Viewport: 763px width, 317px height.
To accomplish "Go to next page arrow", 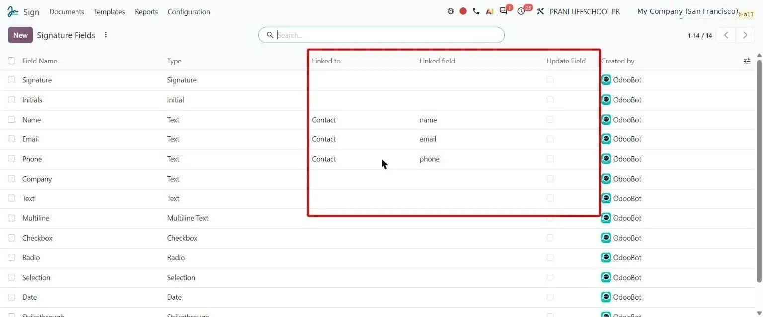I will coord(745,35).
